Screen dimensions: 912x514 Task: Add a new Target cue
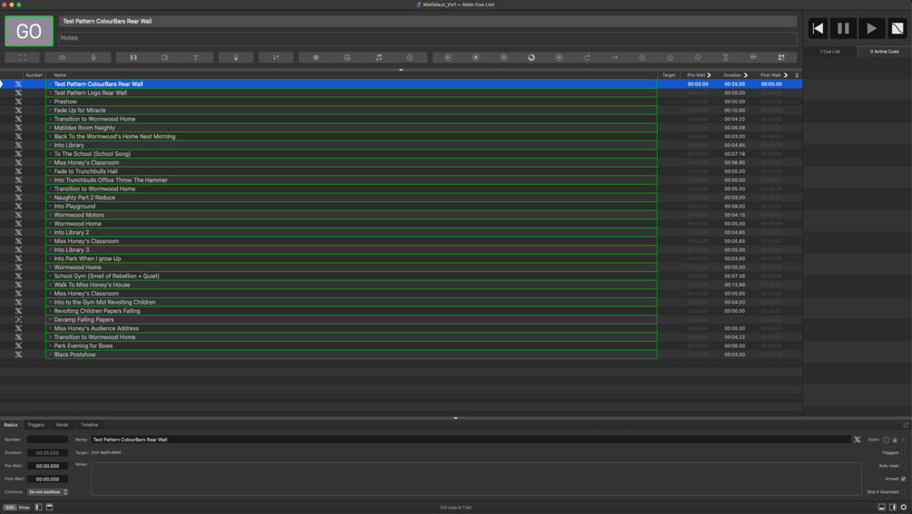[642, 57]
